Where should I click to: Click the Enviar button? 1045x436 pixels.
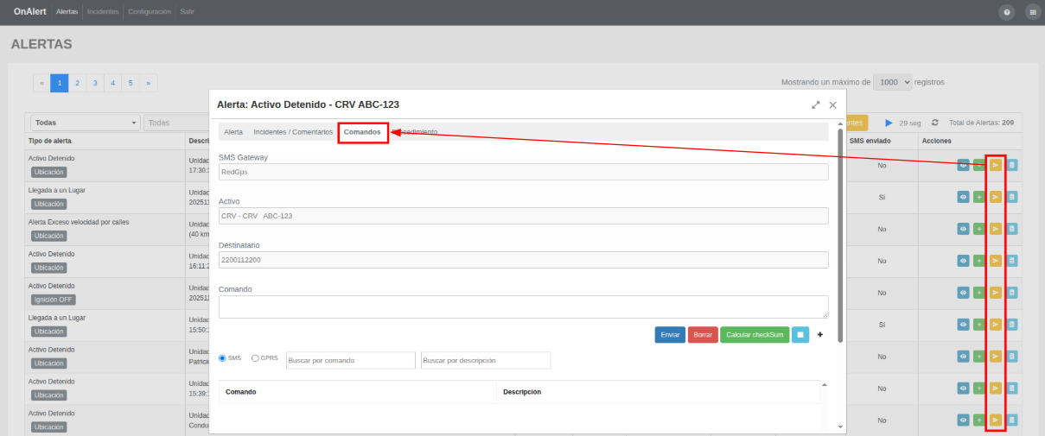(x=670, y=335)
